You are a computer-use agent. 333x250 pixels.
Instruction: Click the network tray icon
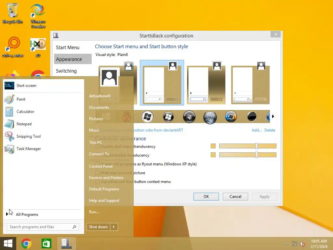pos(294,244)
